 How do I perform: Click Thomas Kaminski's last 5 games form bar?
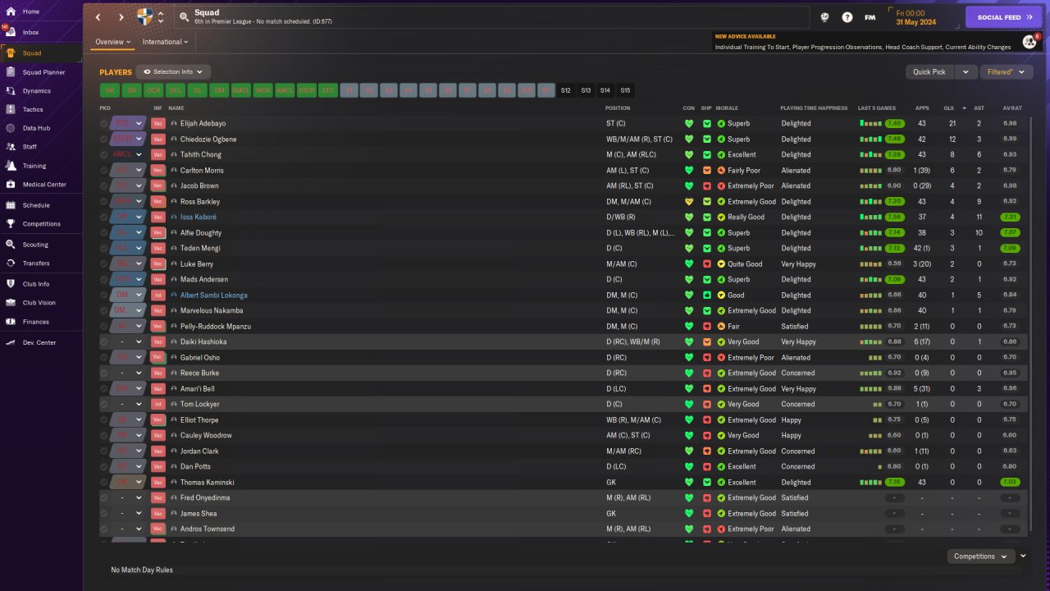tap(871, 483)
